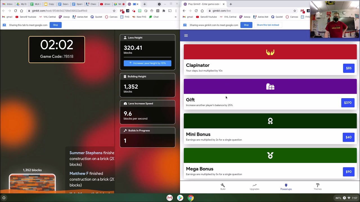Buy Gift powerup for $370
Screen dimensions: 360x202
pyautogui.click(x=348, y=103)
